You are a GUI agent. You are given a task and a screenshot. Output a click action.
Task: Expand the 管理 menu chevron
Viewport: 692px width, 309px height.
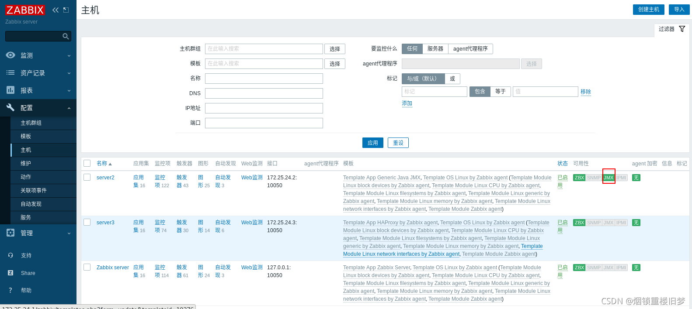click(69, 233)
